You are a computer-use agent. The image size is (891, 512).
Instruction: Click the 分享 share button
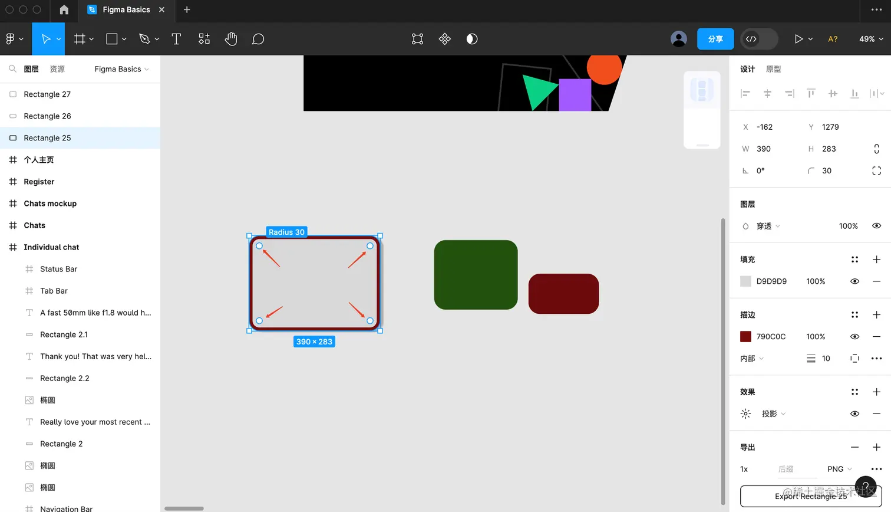click(x=715, y=39)
